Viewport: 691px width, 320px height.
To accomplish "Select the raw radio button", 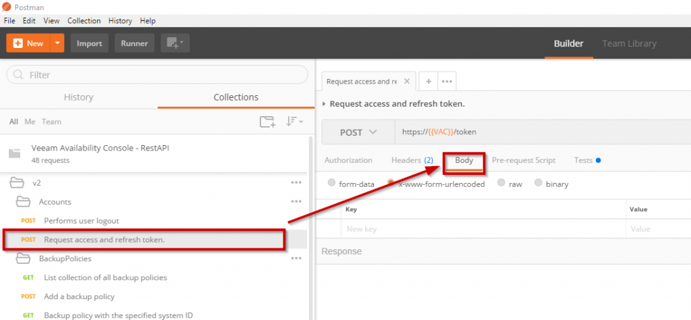I will 501,183.
